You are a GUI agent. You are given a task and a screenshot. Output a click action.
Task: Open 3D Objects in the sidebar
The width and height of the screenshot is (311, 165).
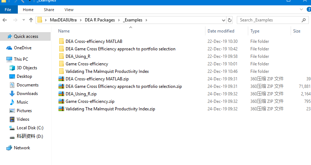pos(27,68)
